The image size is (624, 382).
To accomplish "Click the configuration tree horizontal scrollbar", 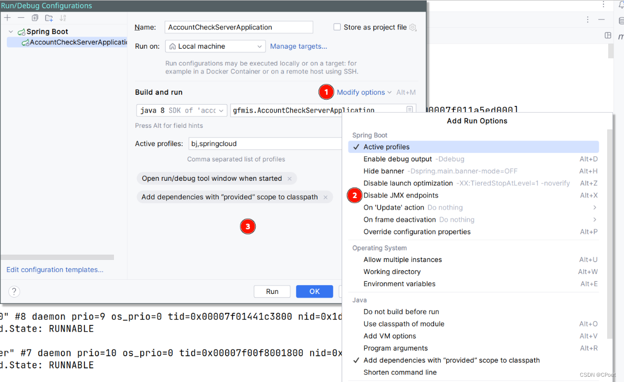I will [x=57, y=257].
